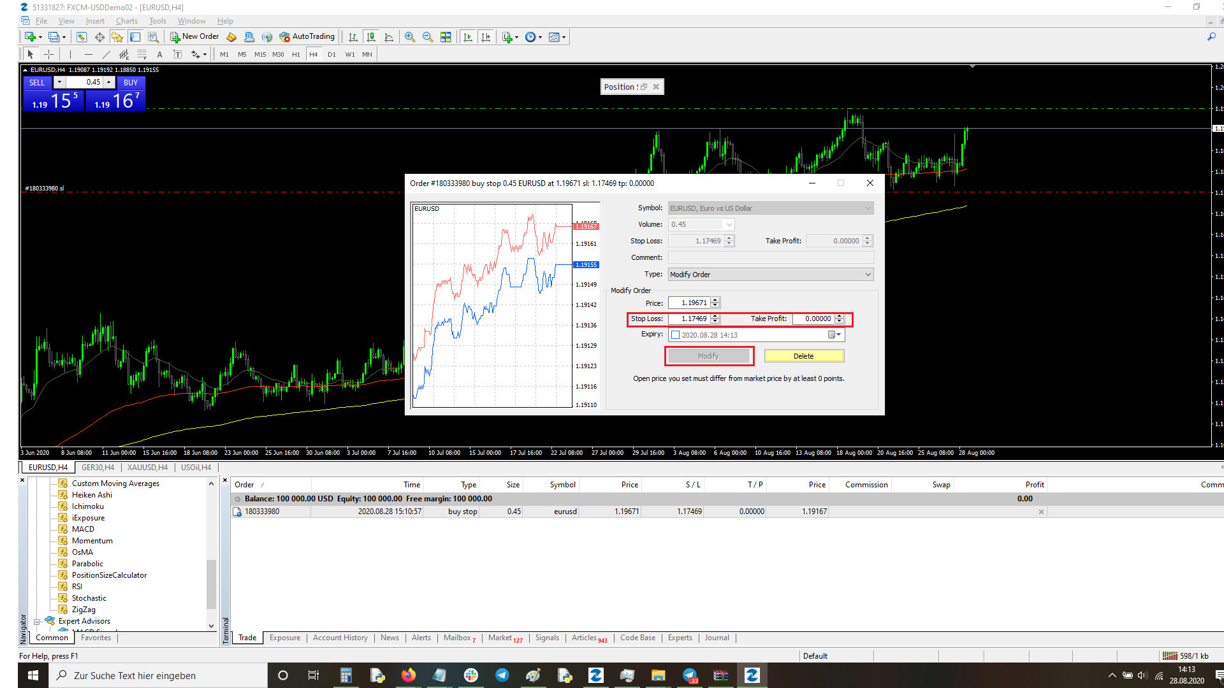Click the yellow Delete order button
The height and width of the screenshot is (688, 1224).
tap(803, 356)
